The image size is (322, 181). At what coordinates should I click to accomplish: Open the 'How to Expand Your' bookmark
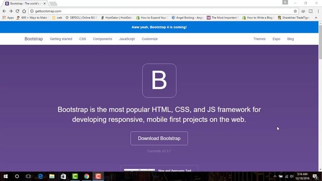pos(151,18)
